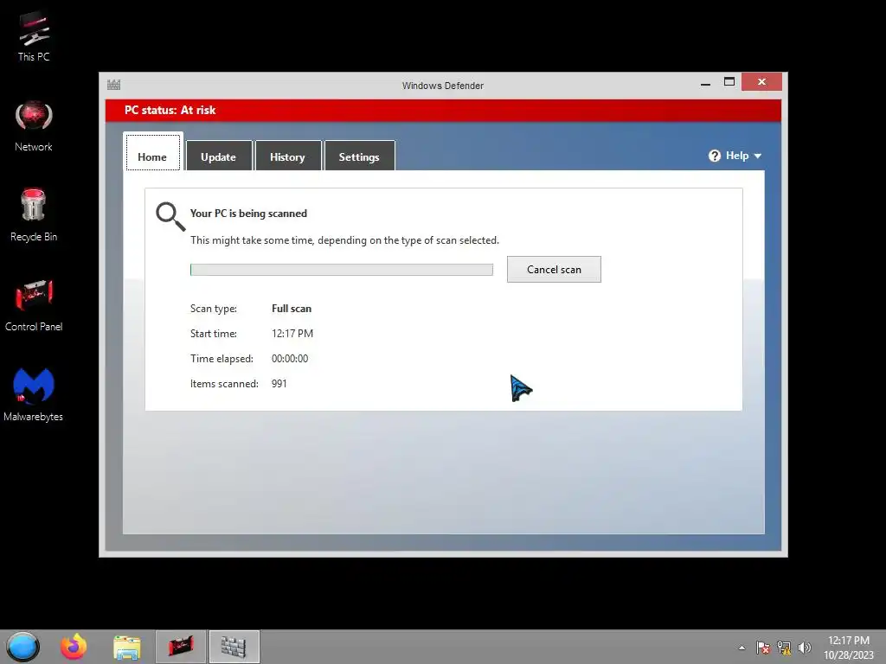Switch to the Home tab

(152, 153)
